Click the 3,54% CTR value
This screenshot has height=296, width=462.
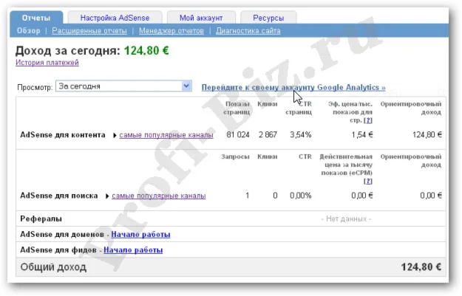click(x=301, y=135)
